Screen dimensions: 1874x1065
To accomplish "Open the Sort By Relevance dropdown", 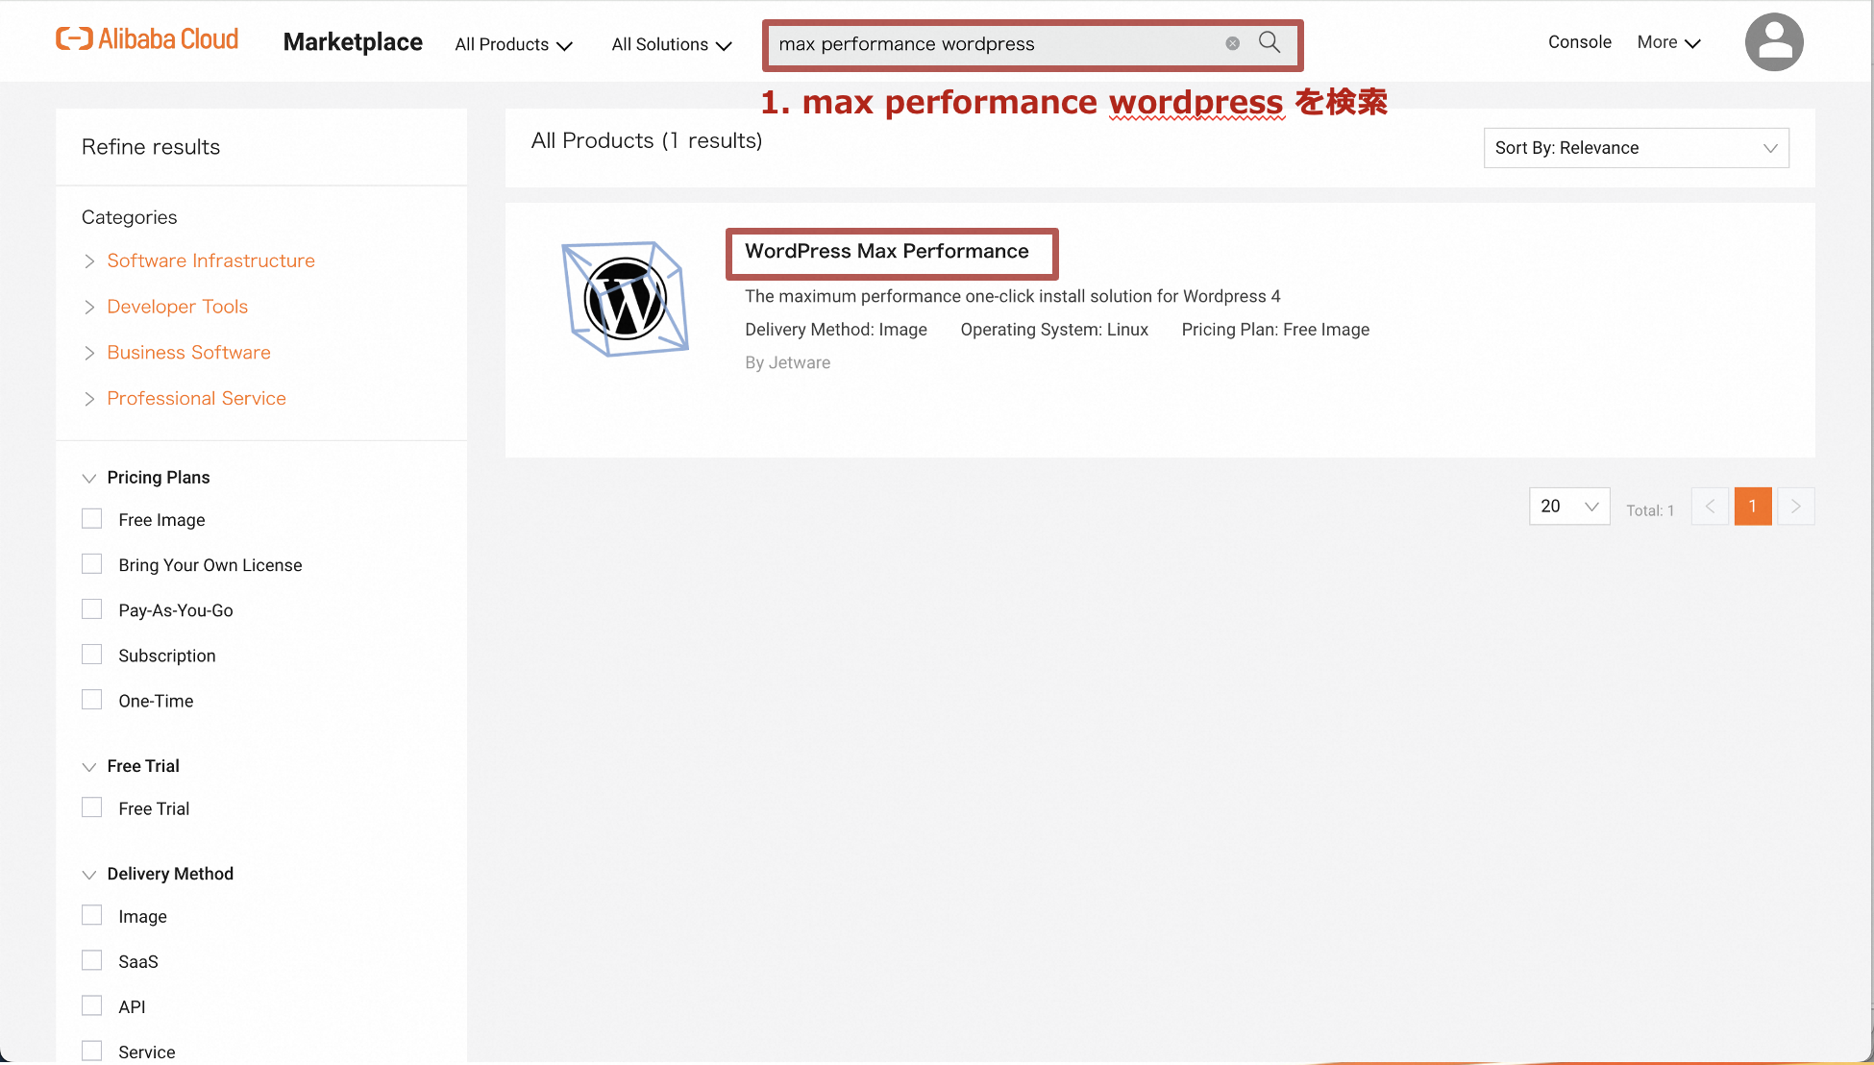I will click(1636, 148).
